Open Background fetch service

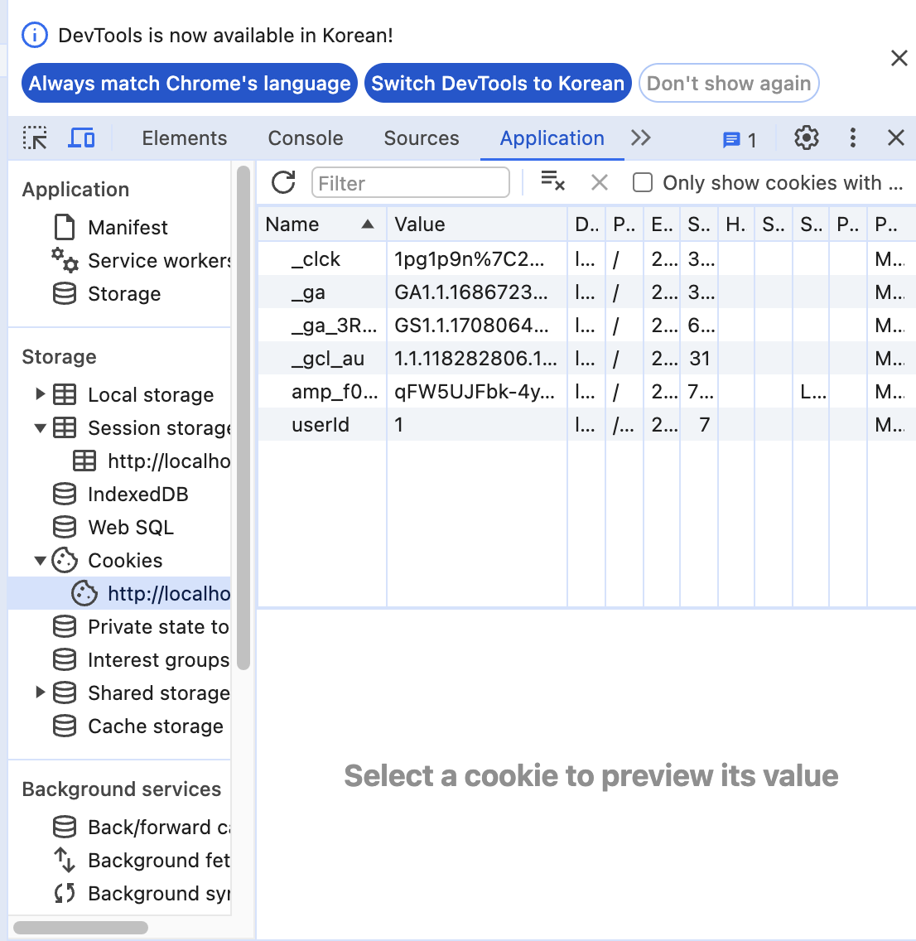pyautogui.click(x=119, y=860)
